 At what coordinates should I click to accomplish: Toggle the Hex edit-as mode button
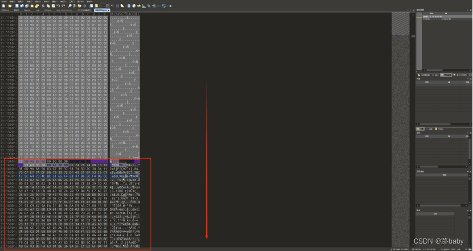(103, 6)
